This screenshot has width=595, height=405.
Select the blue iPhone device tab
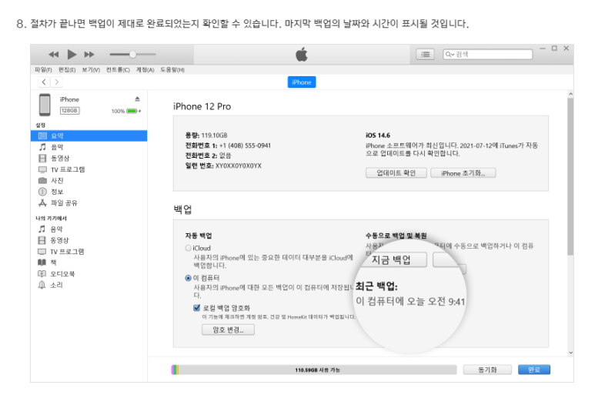(302, 82)
